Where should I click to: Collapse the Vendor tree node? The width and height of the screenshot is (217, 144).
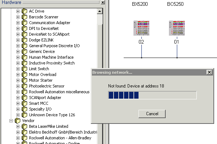11,121
